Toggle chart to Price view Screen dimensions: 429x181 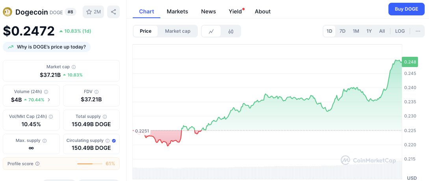[145, 31]
